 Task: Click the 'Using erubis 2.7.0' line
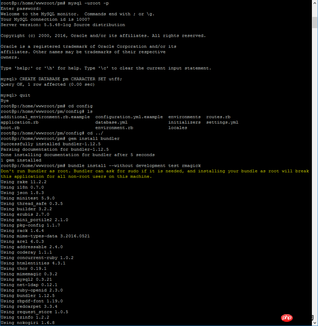[x=25, y=214]
